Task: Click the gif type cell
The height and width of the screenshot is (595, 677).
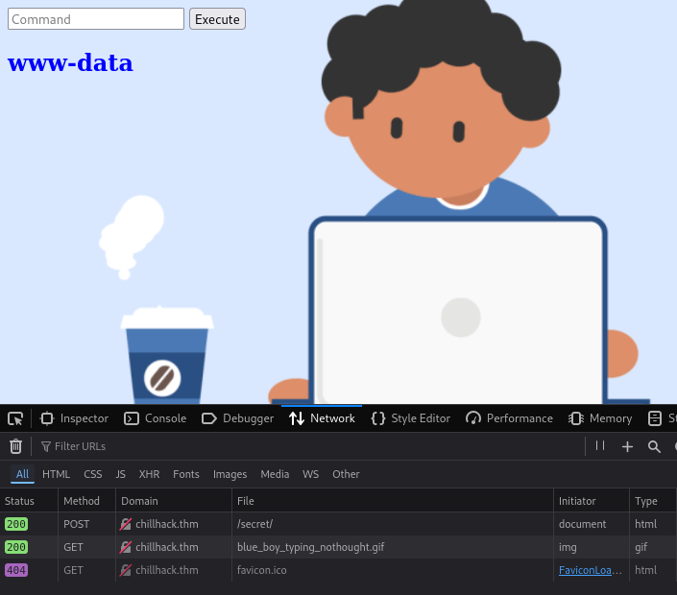Action: pyautogui.click(x=653, y=547)
